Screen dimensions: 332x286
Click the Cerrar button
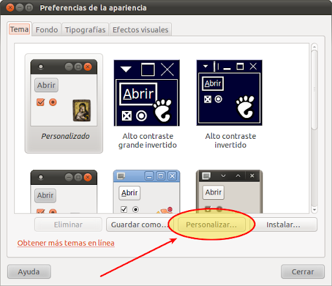(x=303, y=272)
